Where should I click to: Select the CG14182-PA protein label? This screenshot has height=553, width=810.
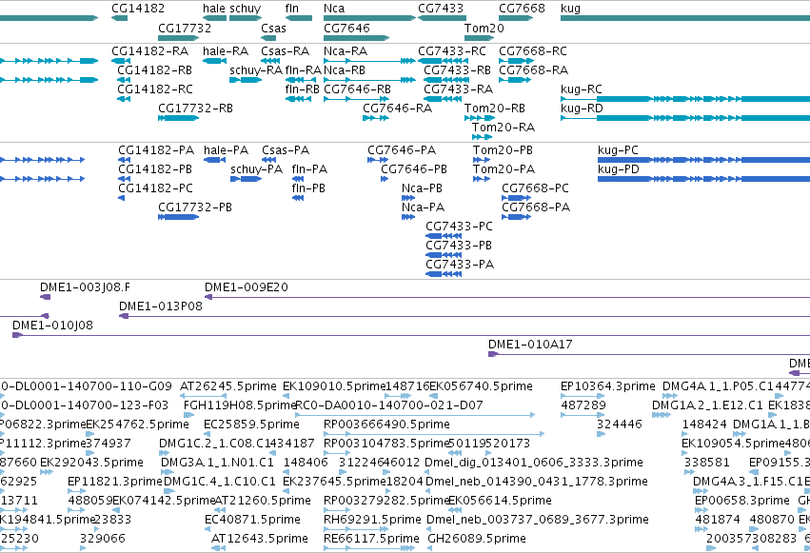click(156, 150)
